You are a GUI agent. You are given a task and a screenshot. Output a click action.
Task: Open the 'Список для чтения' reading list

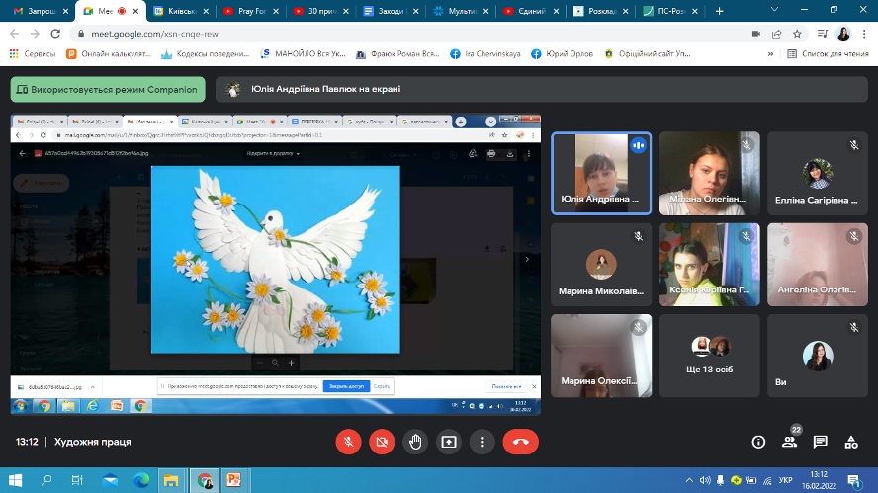[x=828, y=53]
